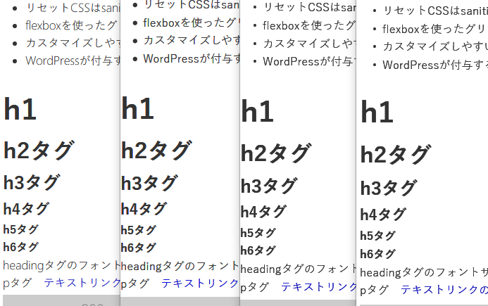Click h6タグ heading in second panel from left
Viewport: 488px width, 306px height.
pyautogui.click(x=138, y=248)
